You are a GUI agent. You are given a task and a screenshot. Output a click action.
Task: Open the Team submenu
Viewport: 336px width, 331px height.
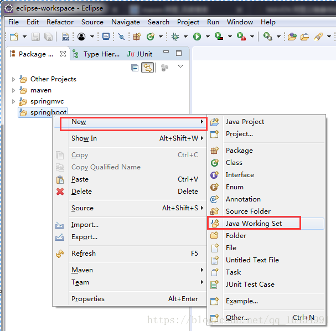(130, 282)
